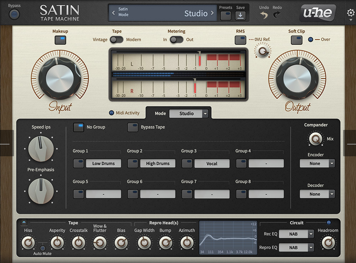Open the Repro EQ NAB dropdown
Image resolution: width=356 pixels, height=263 pixels.
[x=296, y=248]
